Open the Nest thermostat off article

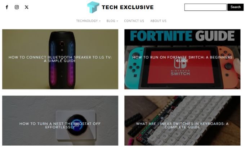(x=60, y=125)
